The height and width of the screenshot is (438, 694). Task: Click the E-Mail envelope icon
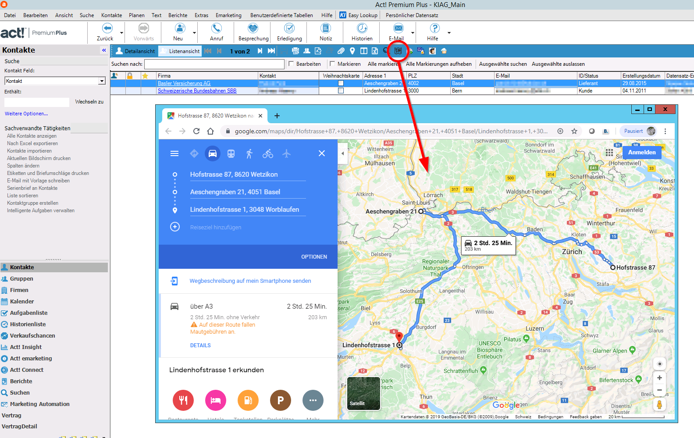point(398,28)
